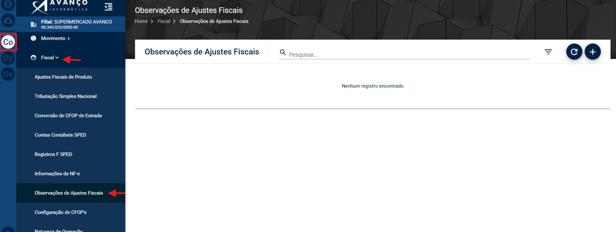The width and height of the screenshot is (616, 232).
Task: Select the Op module icon
Action: 8,58
